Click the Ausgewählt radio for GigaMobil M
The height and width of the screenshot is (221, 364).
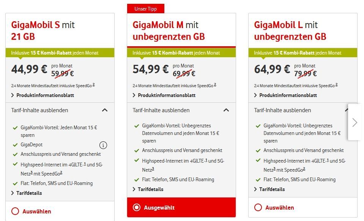[x=137, y=207]
